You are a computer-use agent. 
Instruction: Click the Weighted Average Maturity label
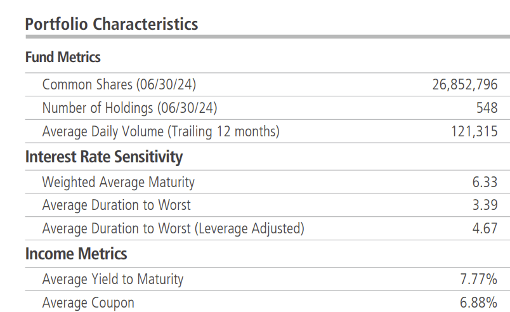(x=119, y=183)
